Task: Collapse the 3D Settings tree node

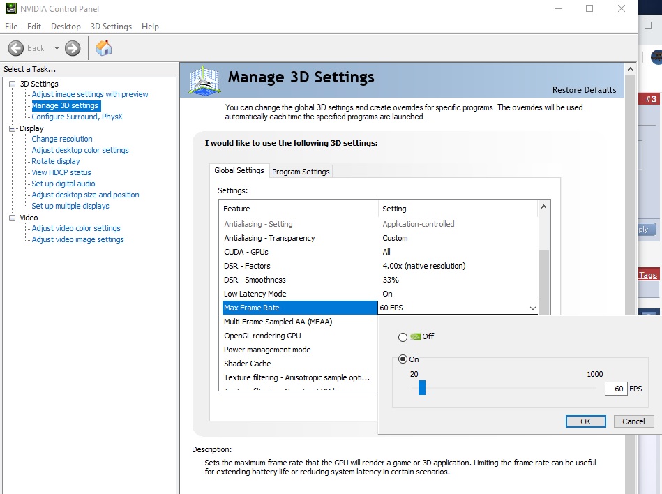Action: point(13,84)
